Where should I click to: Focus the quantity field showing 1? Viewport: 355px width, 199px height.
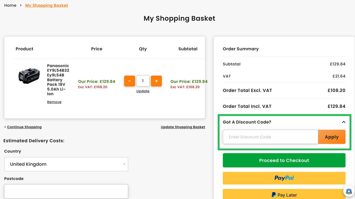pyautogui.click(x=143, y=81)
